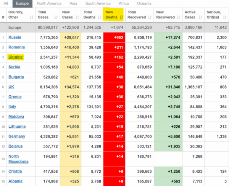
Task: Sort by Country, Other column arrows
Action: point(32,18)
